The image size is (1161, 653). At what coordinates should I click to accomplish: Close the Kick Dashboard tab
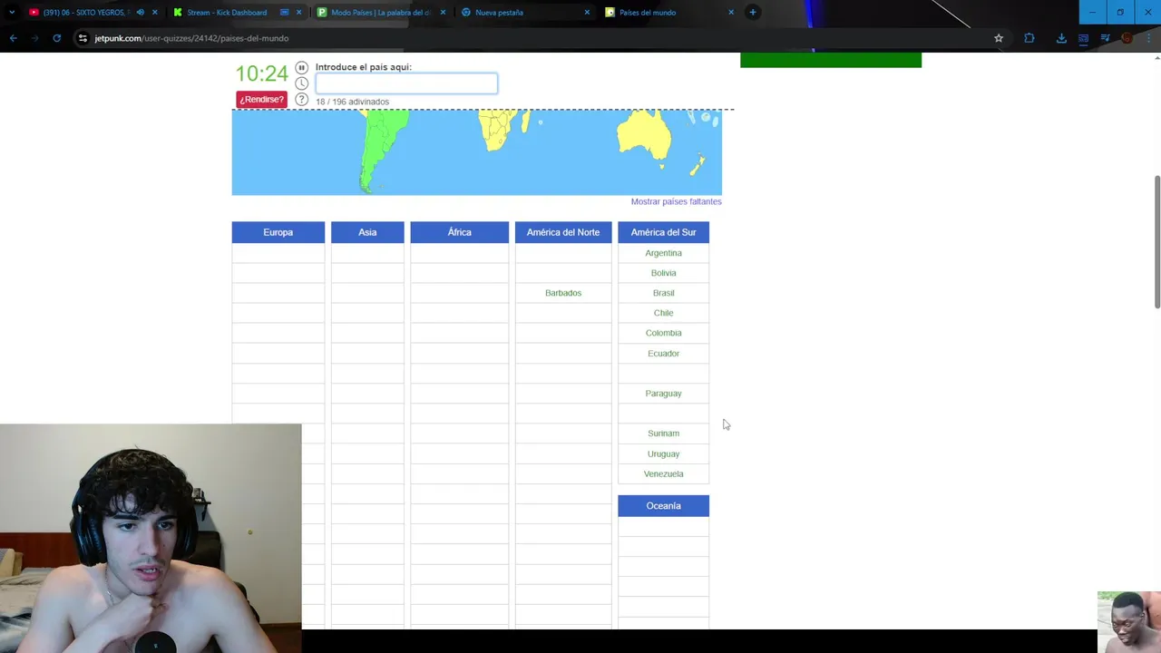[x=298, y=13]
